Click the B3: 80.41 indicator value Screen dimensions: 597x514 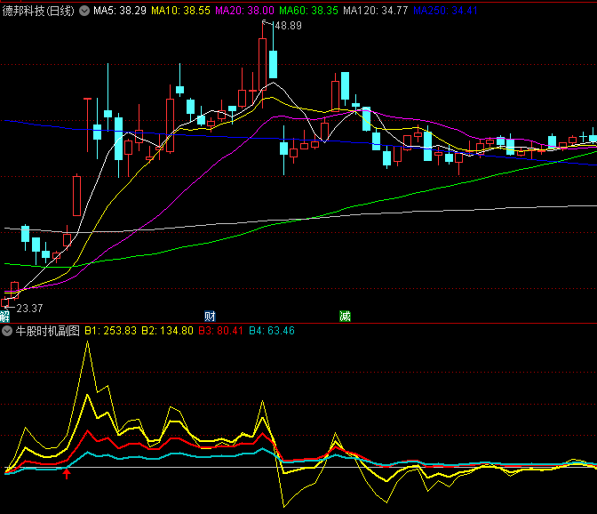point(221,331)
